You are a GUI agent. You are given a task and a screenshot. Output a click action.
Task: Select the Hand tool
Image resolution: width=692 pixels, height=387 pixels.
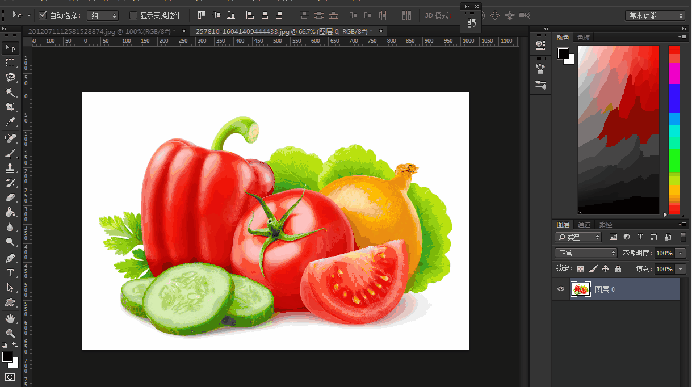(x=10, y=318)
